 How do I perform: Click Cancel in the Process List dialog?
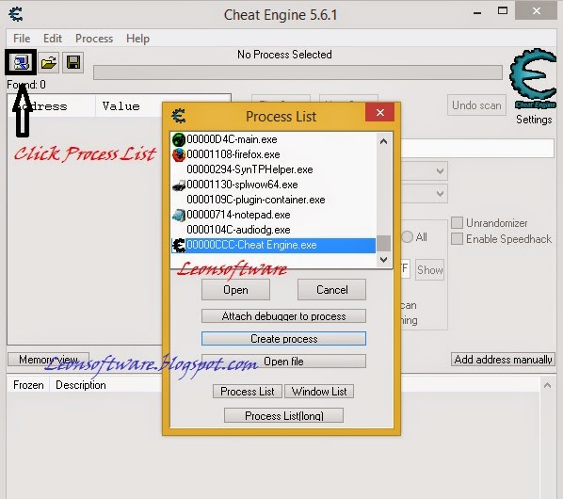[x=331, y=290]
